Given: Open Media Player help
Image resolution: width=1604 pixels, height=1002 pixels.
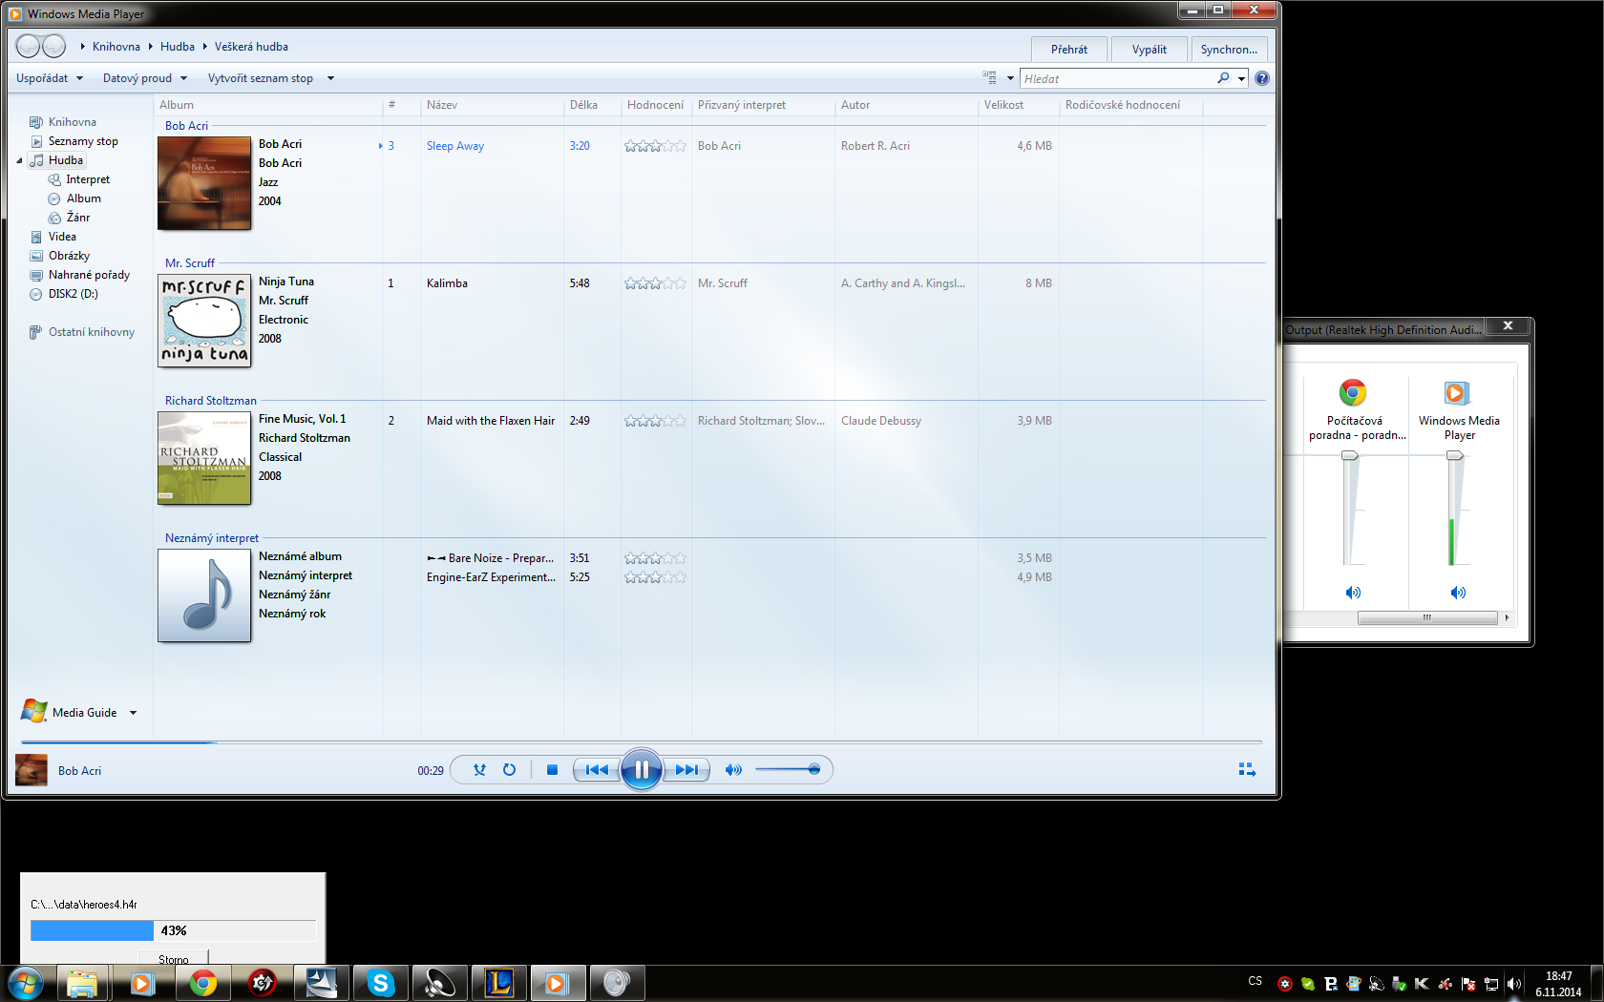Looking at the screenshot, I should [x=1262, y=78].
